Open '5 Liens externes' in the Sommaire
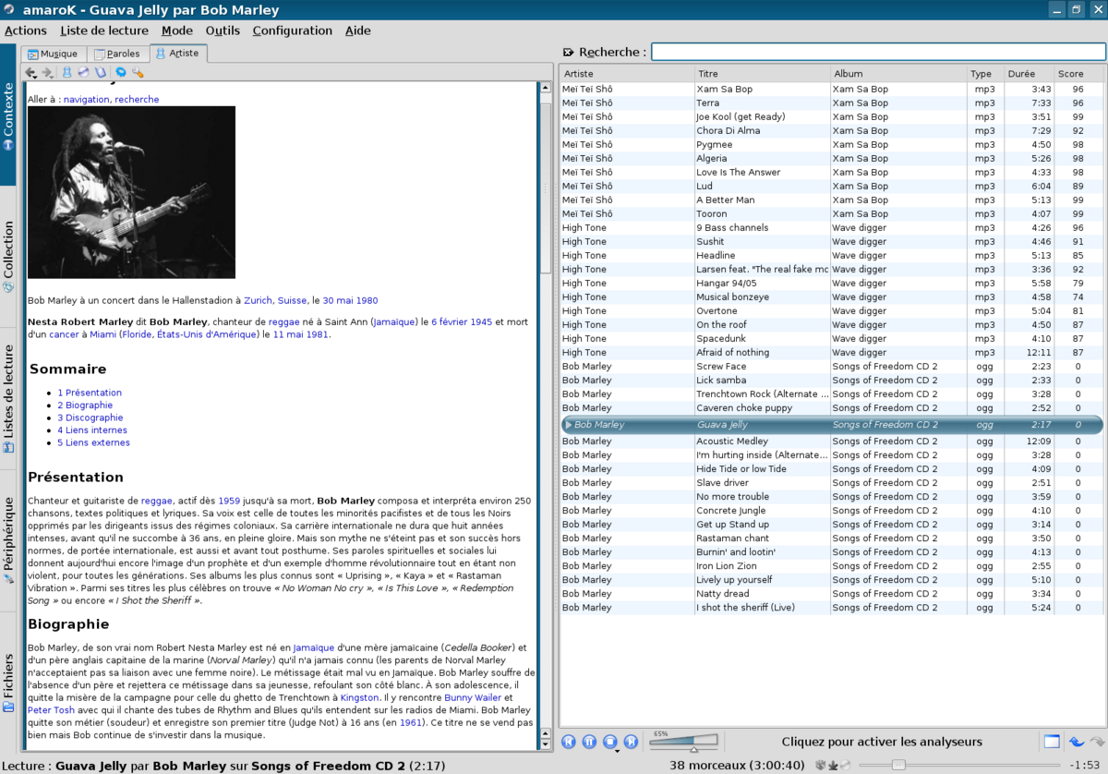This screenshot has height=774, width=1108. pyautogui.click(x=93, y=442)
